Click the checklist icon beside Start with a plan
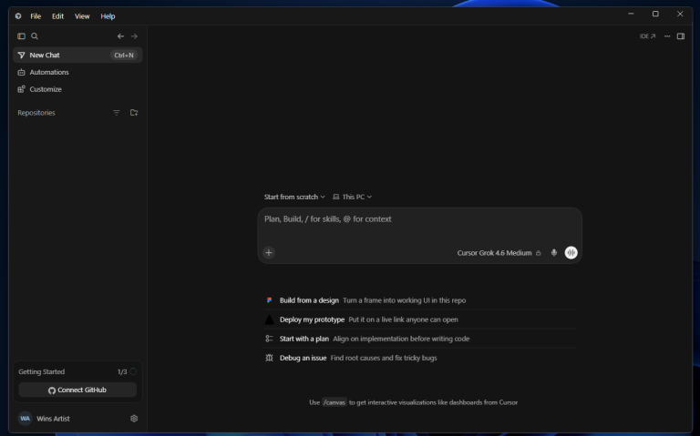Screen dimensions: 700x436 pyautogui.click(x=269, y=339)
